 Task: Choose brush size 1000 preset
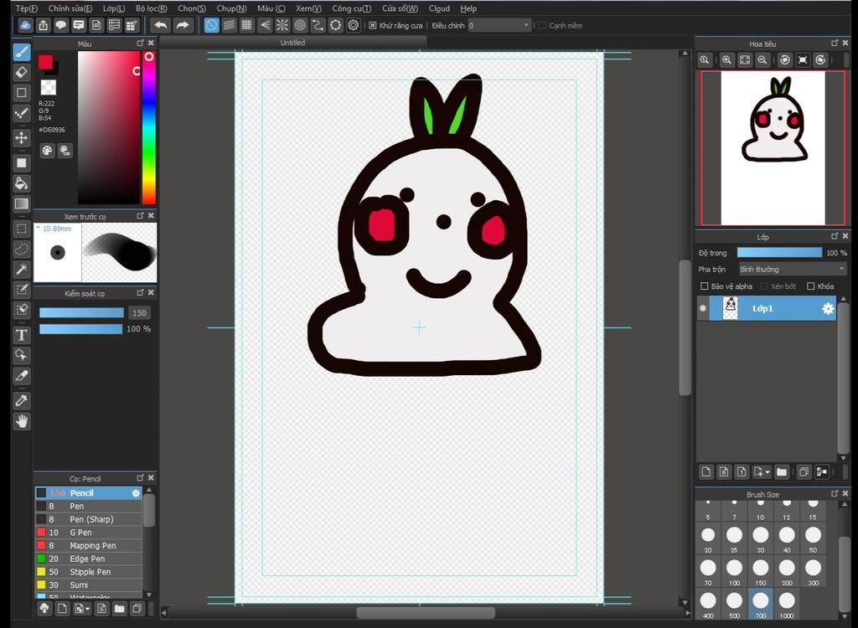tap(787, 605)
